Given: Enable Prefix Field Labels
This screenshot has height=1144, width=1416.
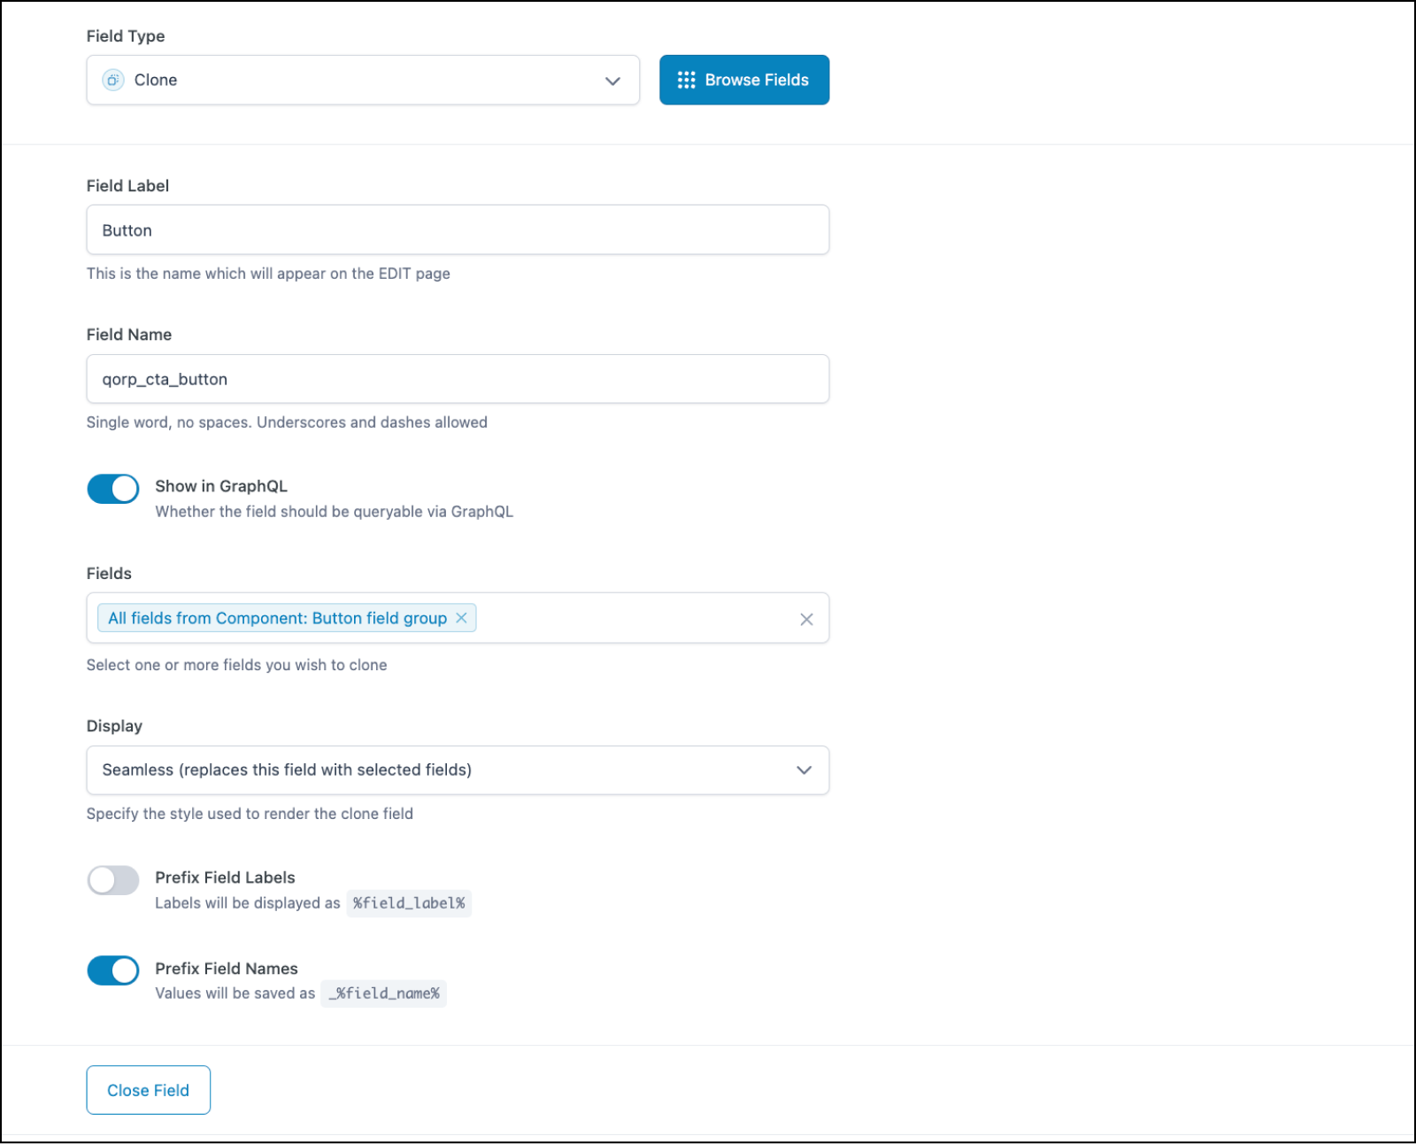Looking at the screenshot, I should (x=112, y=880).
